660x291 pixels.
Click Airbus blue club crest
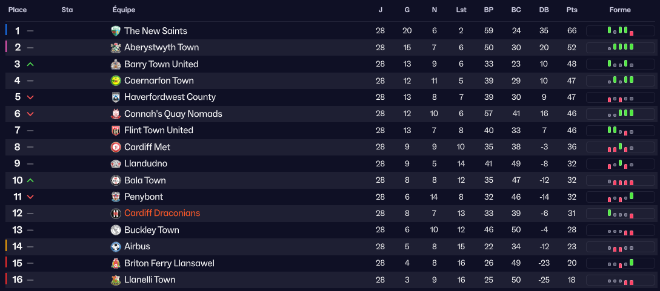coord(116,246)
